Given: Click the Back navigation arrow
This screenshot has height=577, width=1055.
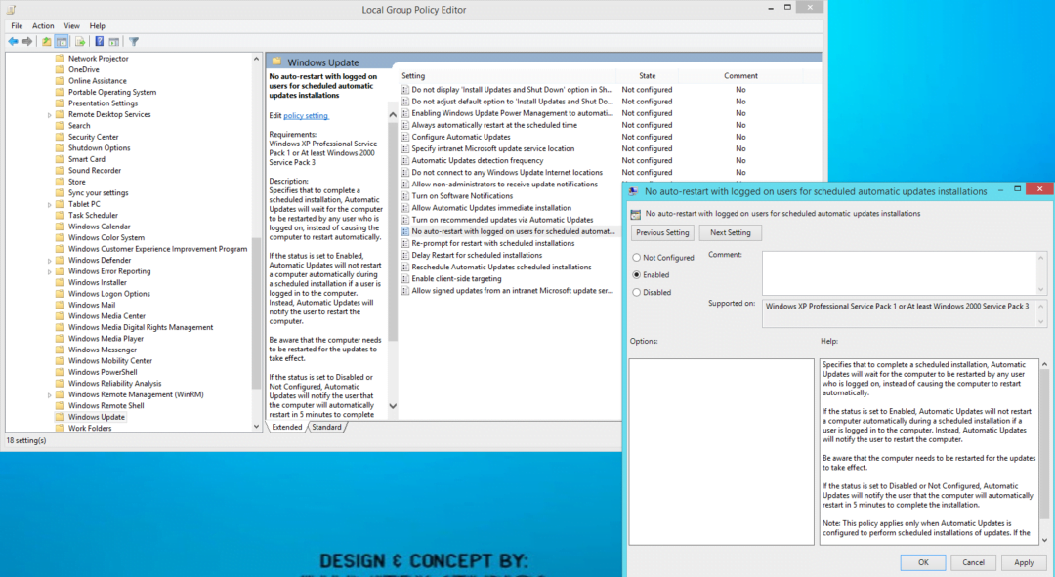Looking at the screenshot, I should coord(13,41).
